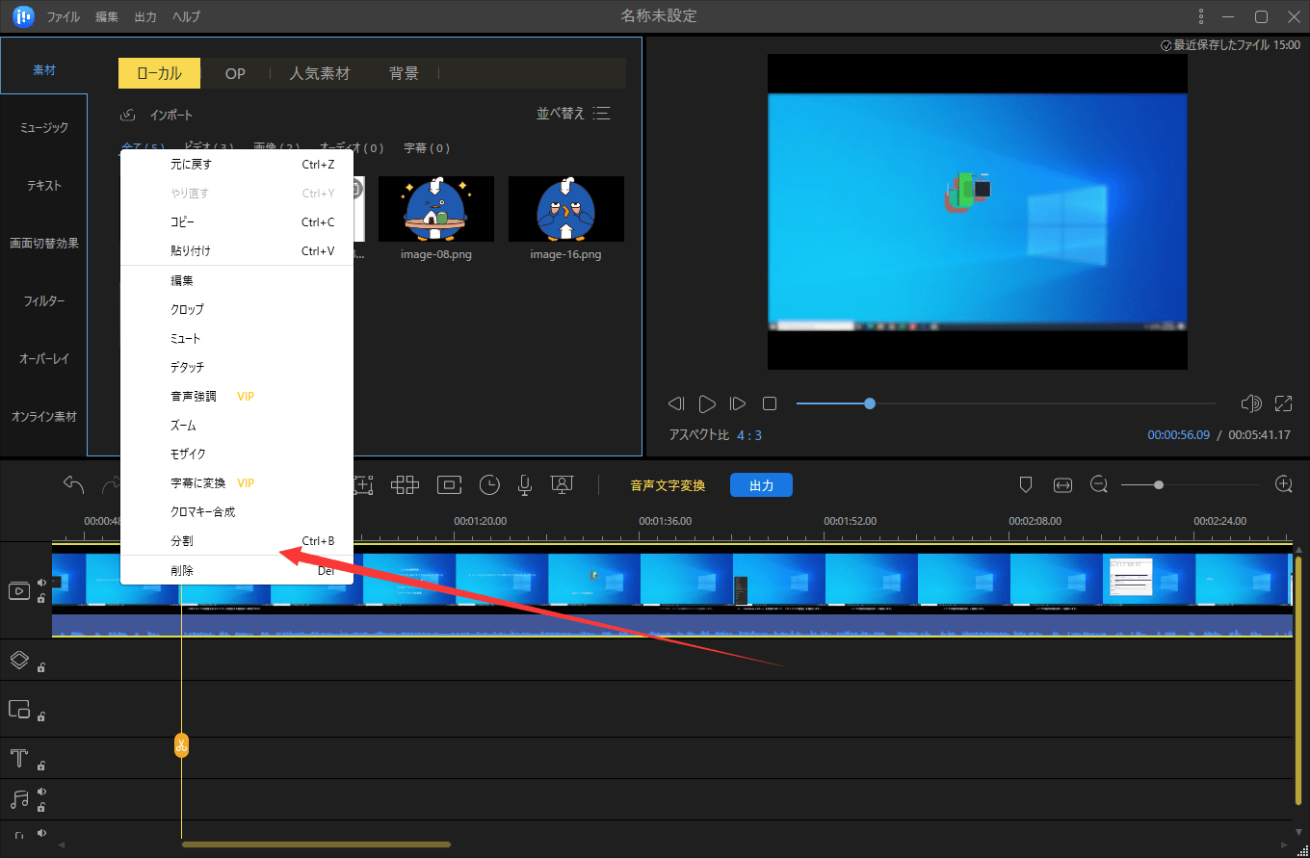Click the import icon next to インポート
The image size is (1310, 858).
127,115
